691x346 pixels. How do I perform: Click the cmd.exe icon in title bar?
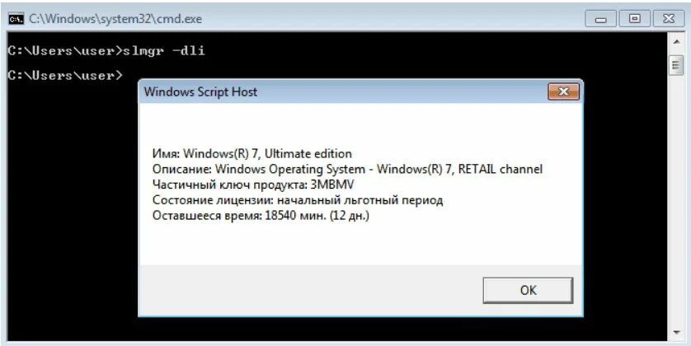(16, 17)
